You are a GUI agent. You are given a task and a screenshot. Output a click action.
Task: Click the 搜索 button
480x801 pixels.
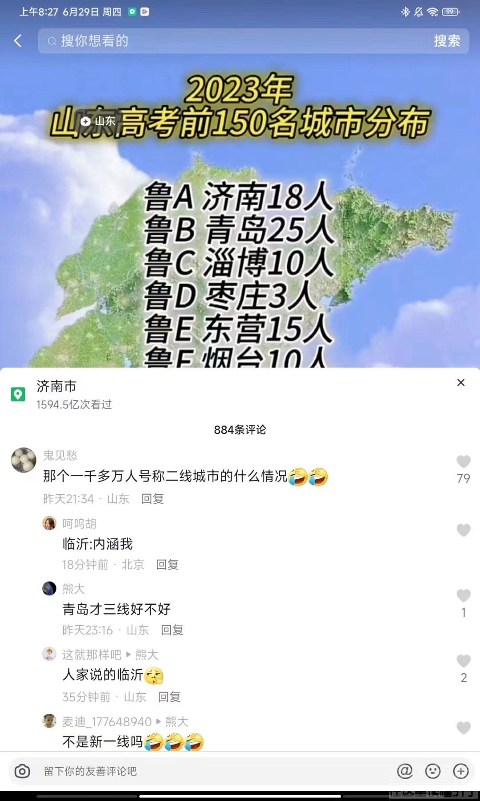pyautogui.click(x=447, y=41)
